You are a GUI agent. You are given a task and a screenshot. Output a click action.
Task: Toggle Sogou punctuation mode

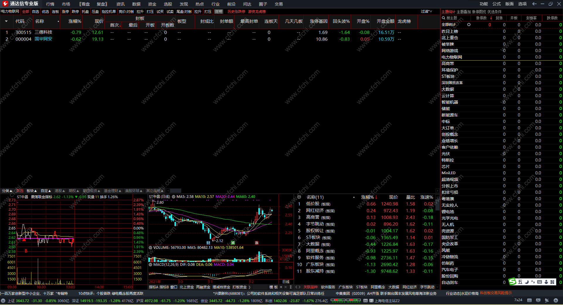(x=533, y=282)
